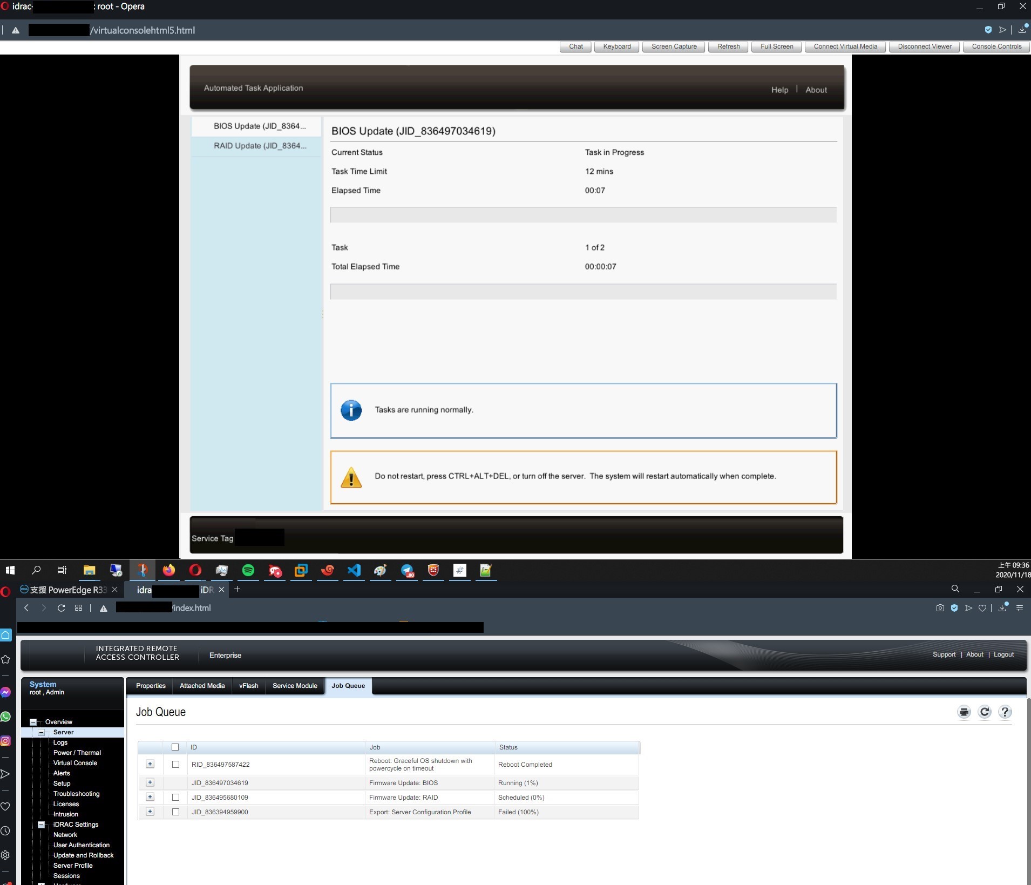Take a snapshot with the camera icon
Viewport: 1031px width, 885px height.
[x=940, y=608]
